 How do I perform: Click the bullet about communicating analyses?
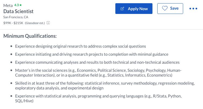(x=97, y=62)
